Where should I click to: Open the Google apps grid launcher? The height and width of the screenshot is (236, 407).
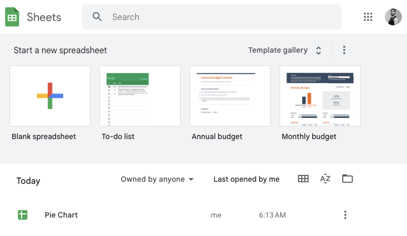point(368,17)
